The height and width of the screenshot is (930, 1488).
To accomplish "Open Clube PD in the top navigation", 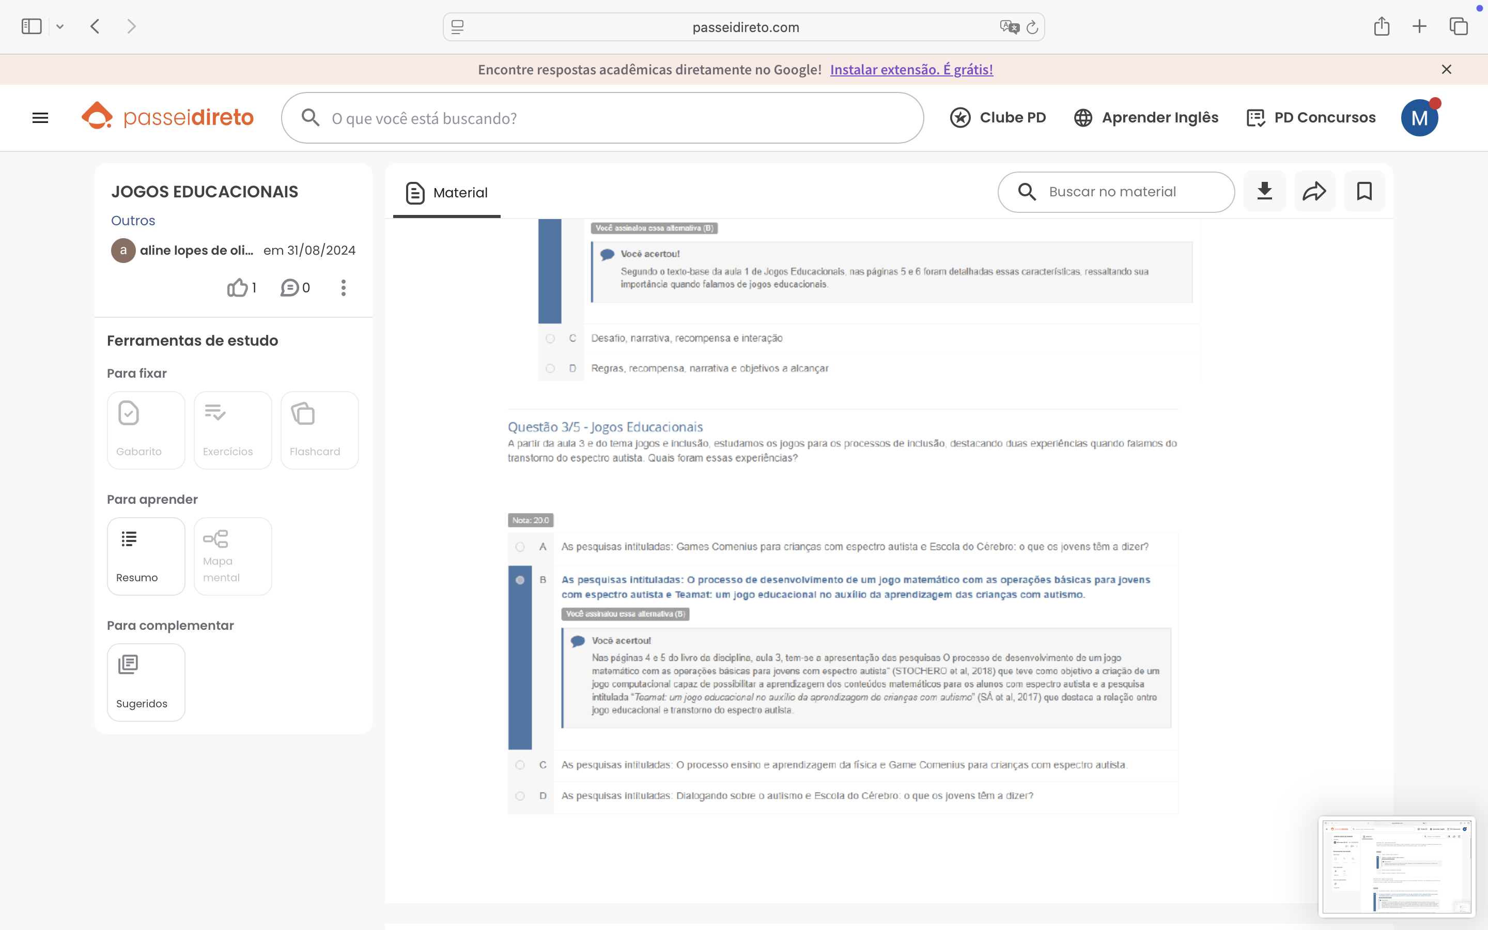I will pyautogui.click(x=998, y=117).
